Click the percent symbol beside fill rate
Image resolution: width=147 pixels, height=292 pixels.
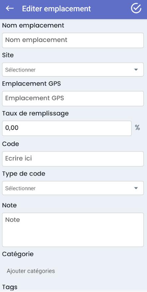coord(138,128)
